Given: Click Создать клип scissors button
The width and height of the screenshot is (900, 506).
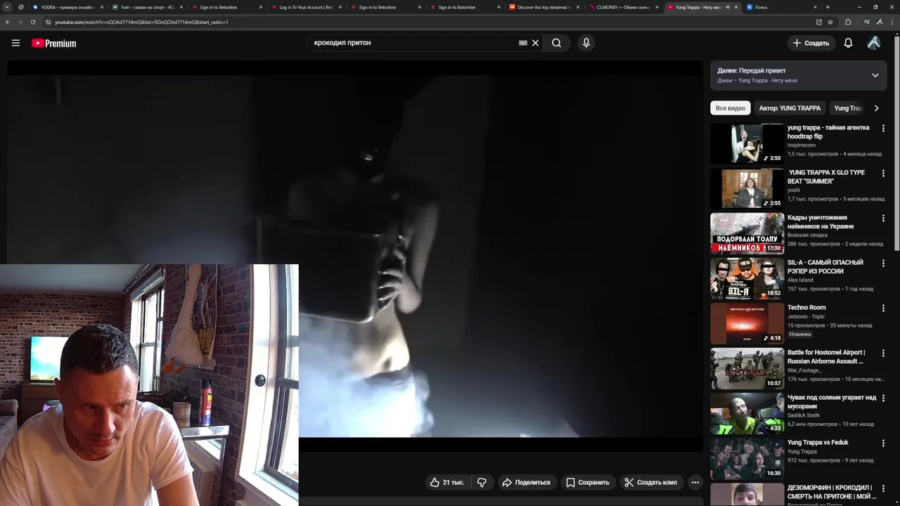Looking at the screenshot, I should (651, 482).
